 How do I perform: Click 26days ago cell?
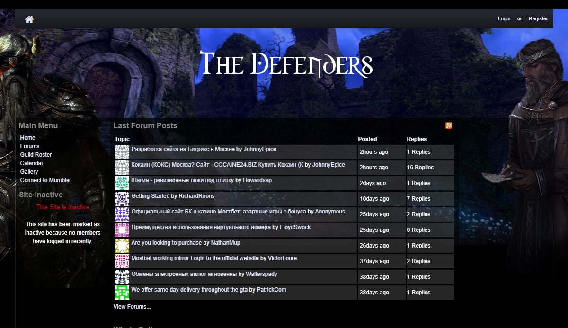point(382,246)
